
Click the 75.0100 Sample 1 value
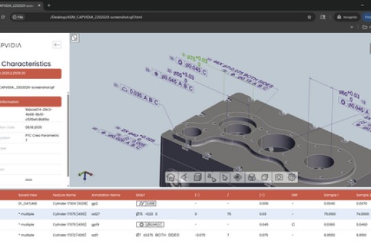point(330,214)
